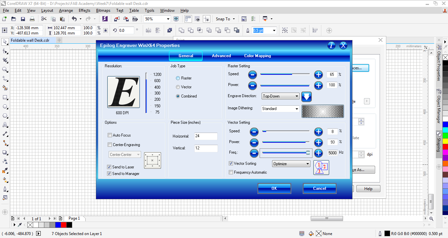Expand the Image Dithering dropdown
This screenshot has width=448, height=238.
pos(281,109)
